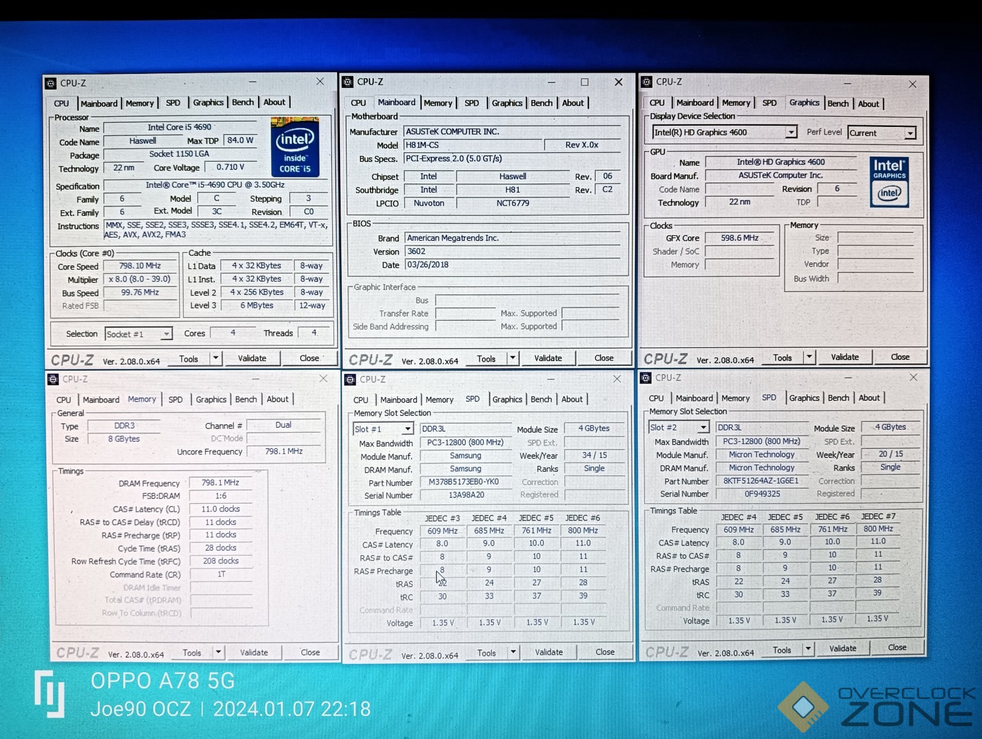
Task: Switch to the Mainboard tab in the Processor window
Action: pos(99,103)
